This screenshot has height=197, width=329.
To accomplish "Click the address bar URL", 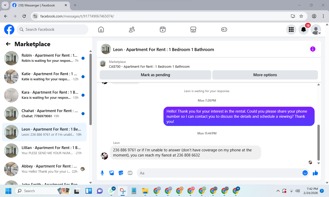I will click(x=77, y=16).
